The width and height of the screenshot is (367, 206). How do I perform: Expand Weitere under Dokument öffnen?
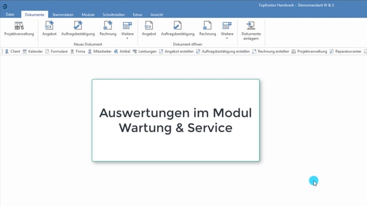(227, 30)
